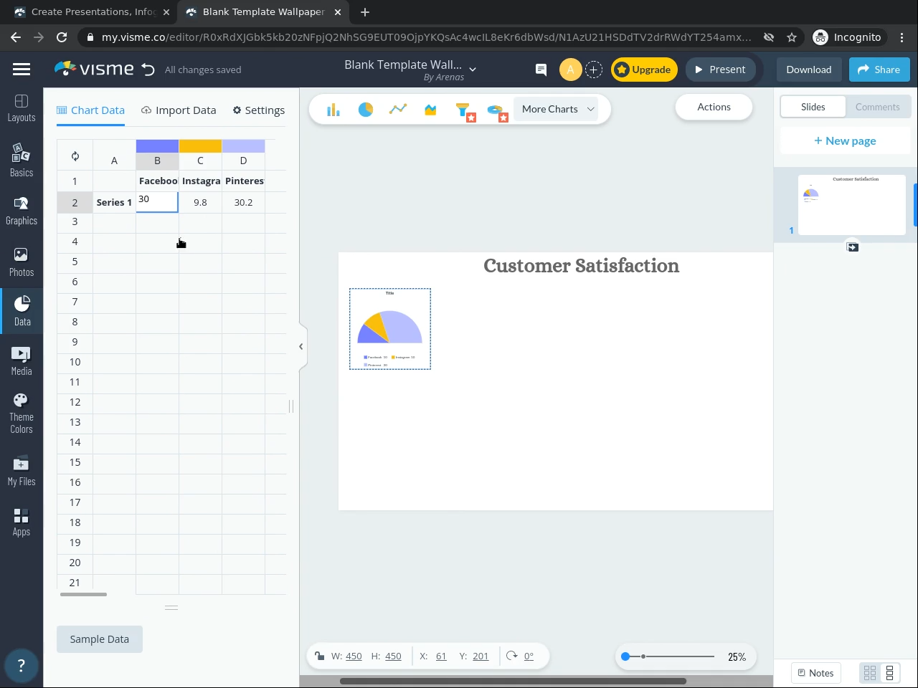This screenshot has width=918, height=688.
Task: Click the Customer Satisfaction title text
Action: [581, 266]
